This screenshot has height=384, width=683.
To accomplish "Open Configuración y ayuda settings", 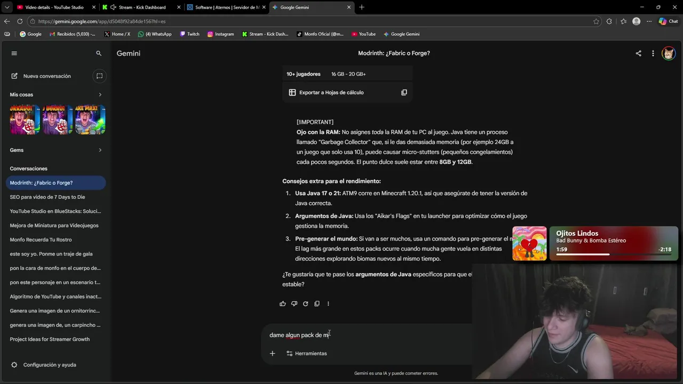I will coord(44,365).
